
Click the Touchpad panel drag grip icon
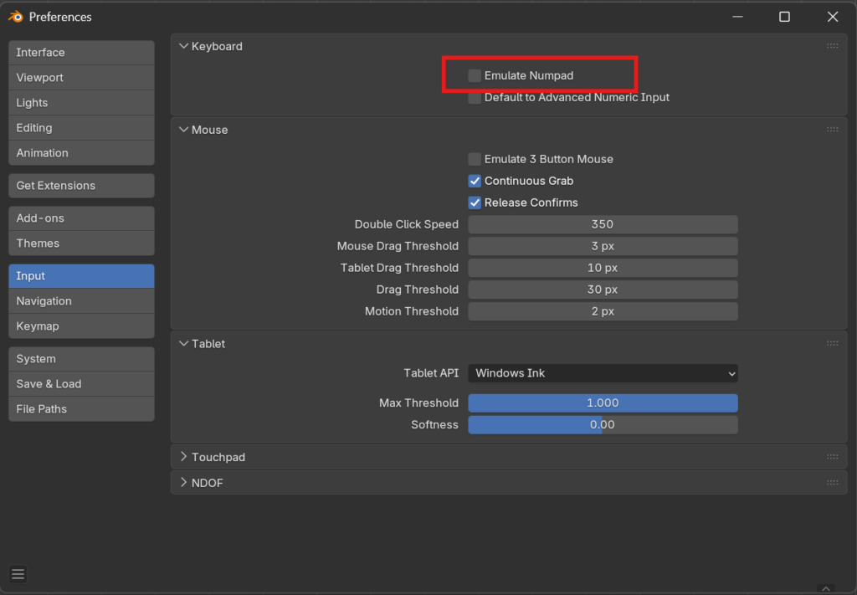[x=832, y=457]
